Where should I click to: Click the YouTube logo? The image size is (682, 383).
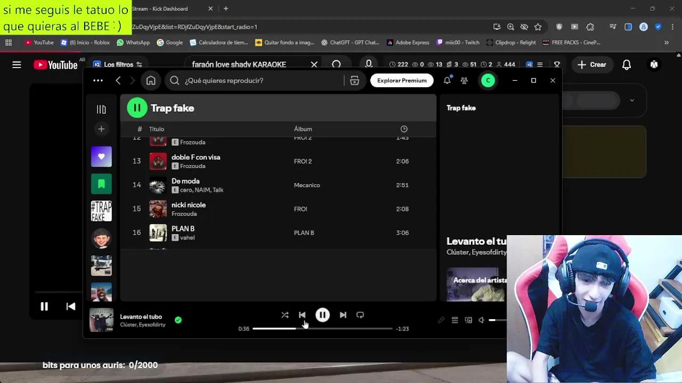(x=55, y=64)
